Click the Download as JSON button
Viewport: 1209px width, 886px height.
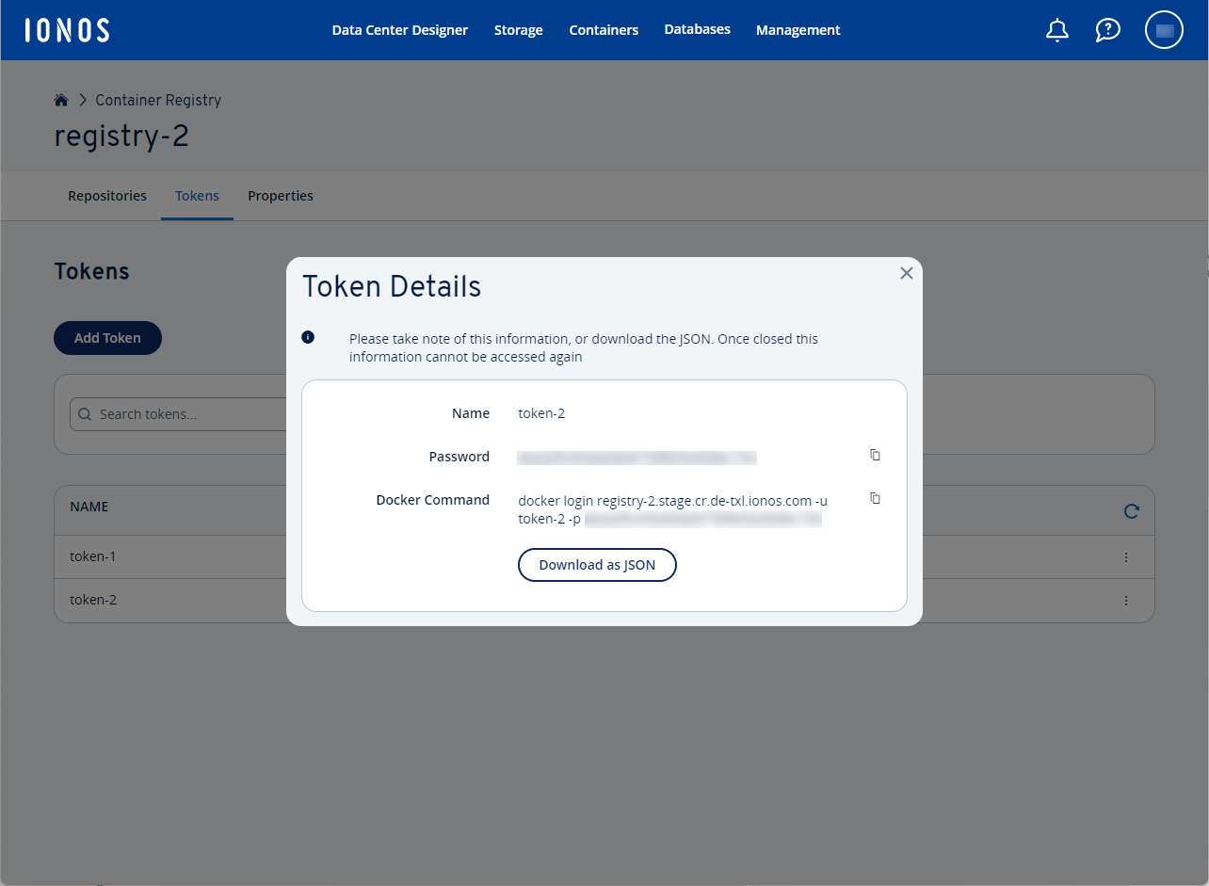(597, 565)
